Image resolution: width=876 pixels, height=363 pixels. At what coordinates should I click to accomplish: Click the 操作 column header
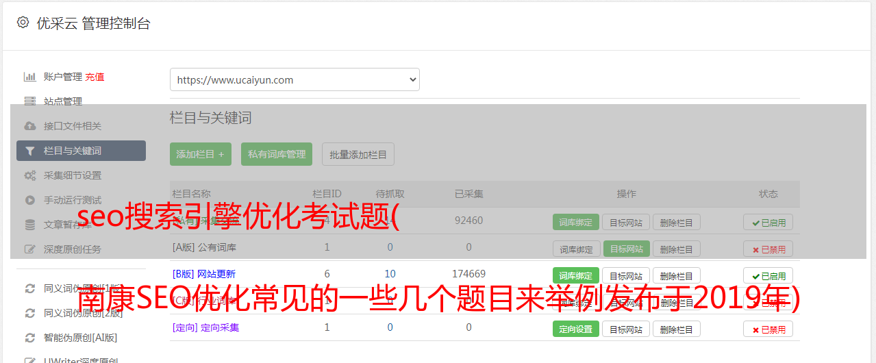[627, 194]
